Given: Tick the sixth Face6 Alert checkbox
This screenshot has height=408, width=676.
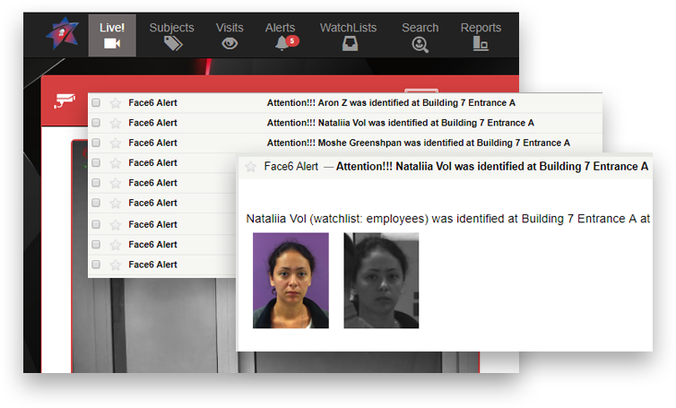Looking at the screenshot, I should 96,203.
